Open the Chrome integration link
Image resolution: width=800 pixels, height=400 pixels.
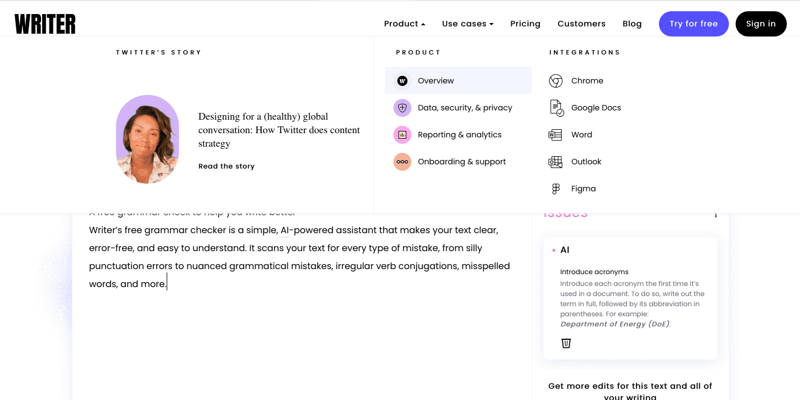(x=587, y=81)
